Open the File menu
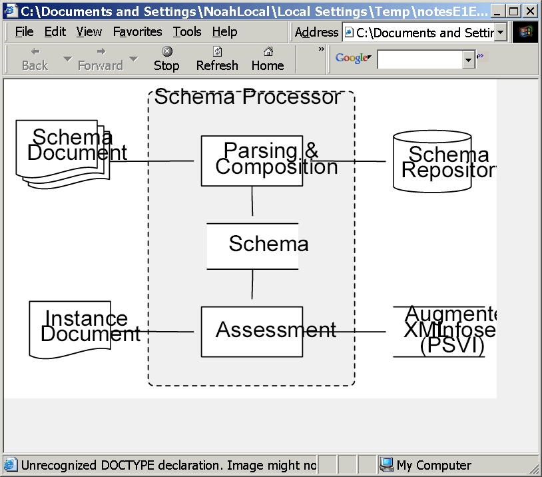 point(24,32)
